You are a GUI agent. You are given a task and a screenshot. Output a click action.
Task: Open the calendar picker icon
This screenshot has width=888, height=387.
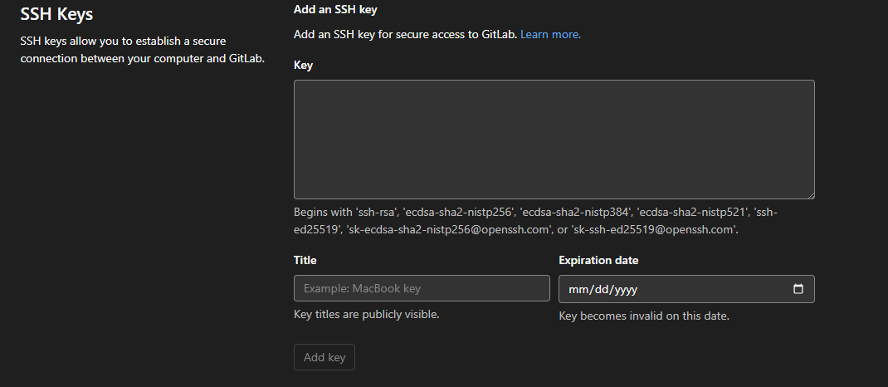[x=798, y=289]
